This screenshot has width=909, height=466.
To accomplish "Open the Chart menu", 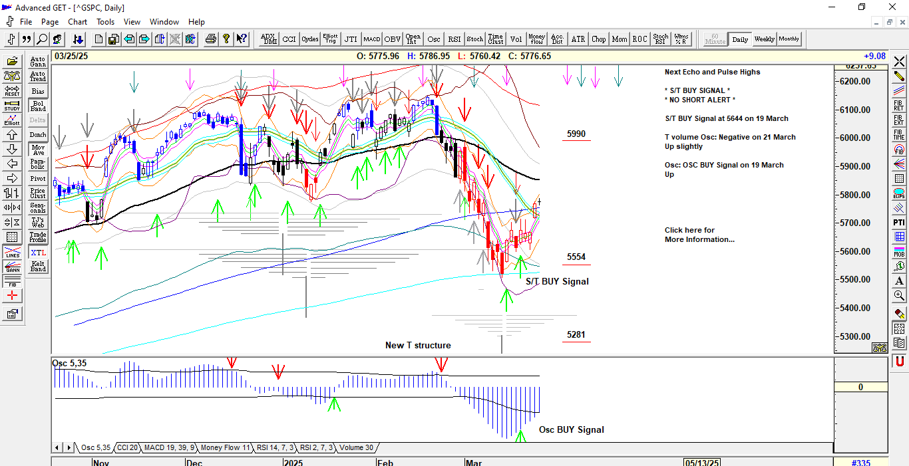I will (x=77, y=22).
